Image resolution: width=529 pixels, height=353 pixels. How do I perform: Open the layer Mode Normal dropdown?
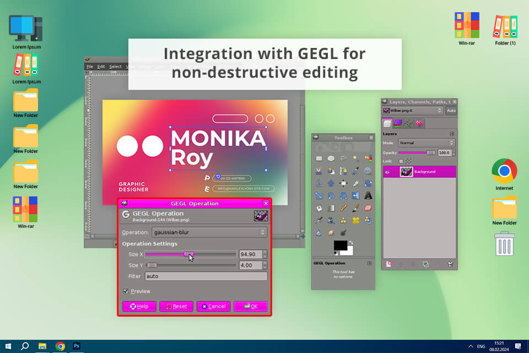point(427,143)
